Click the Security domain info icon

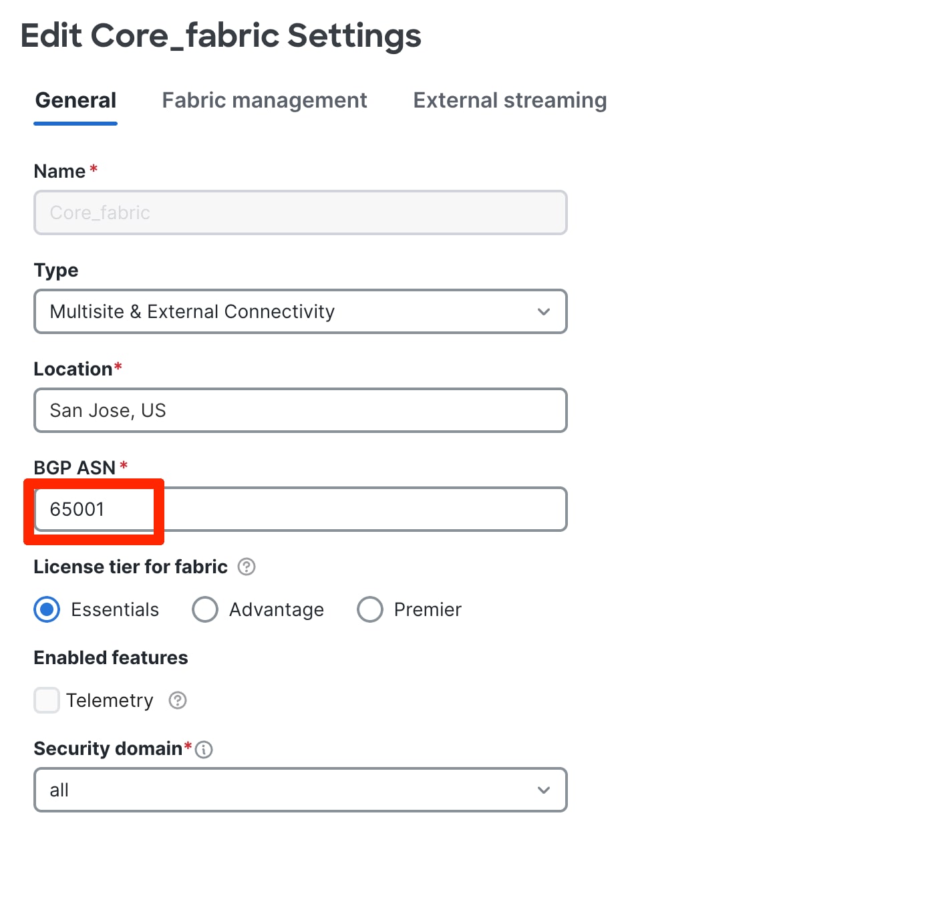pyautogui.click(x=204, y=750)
